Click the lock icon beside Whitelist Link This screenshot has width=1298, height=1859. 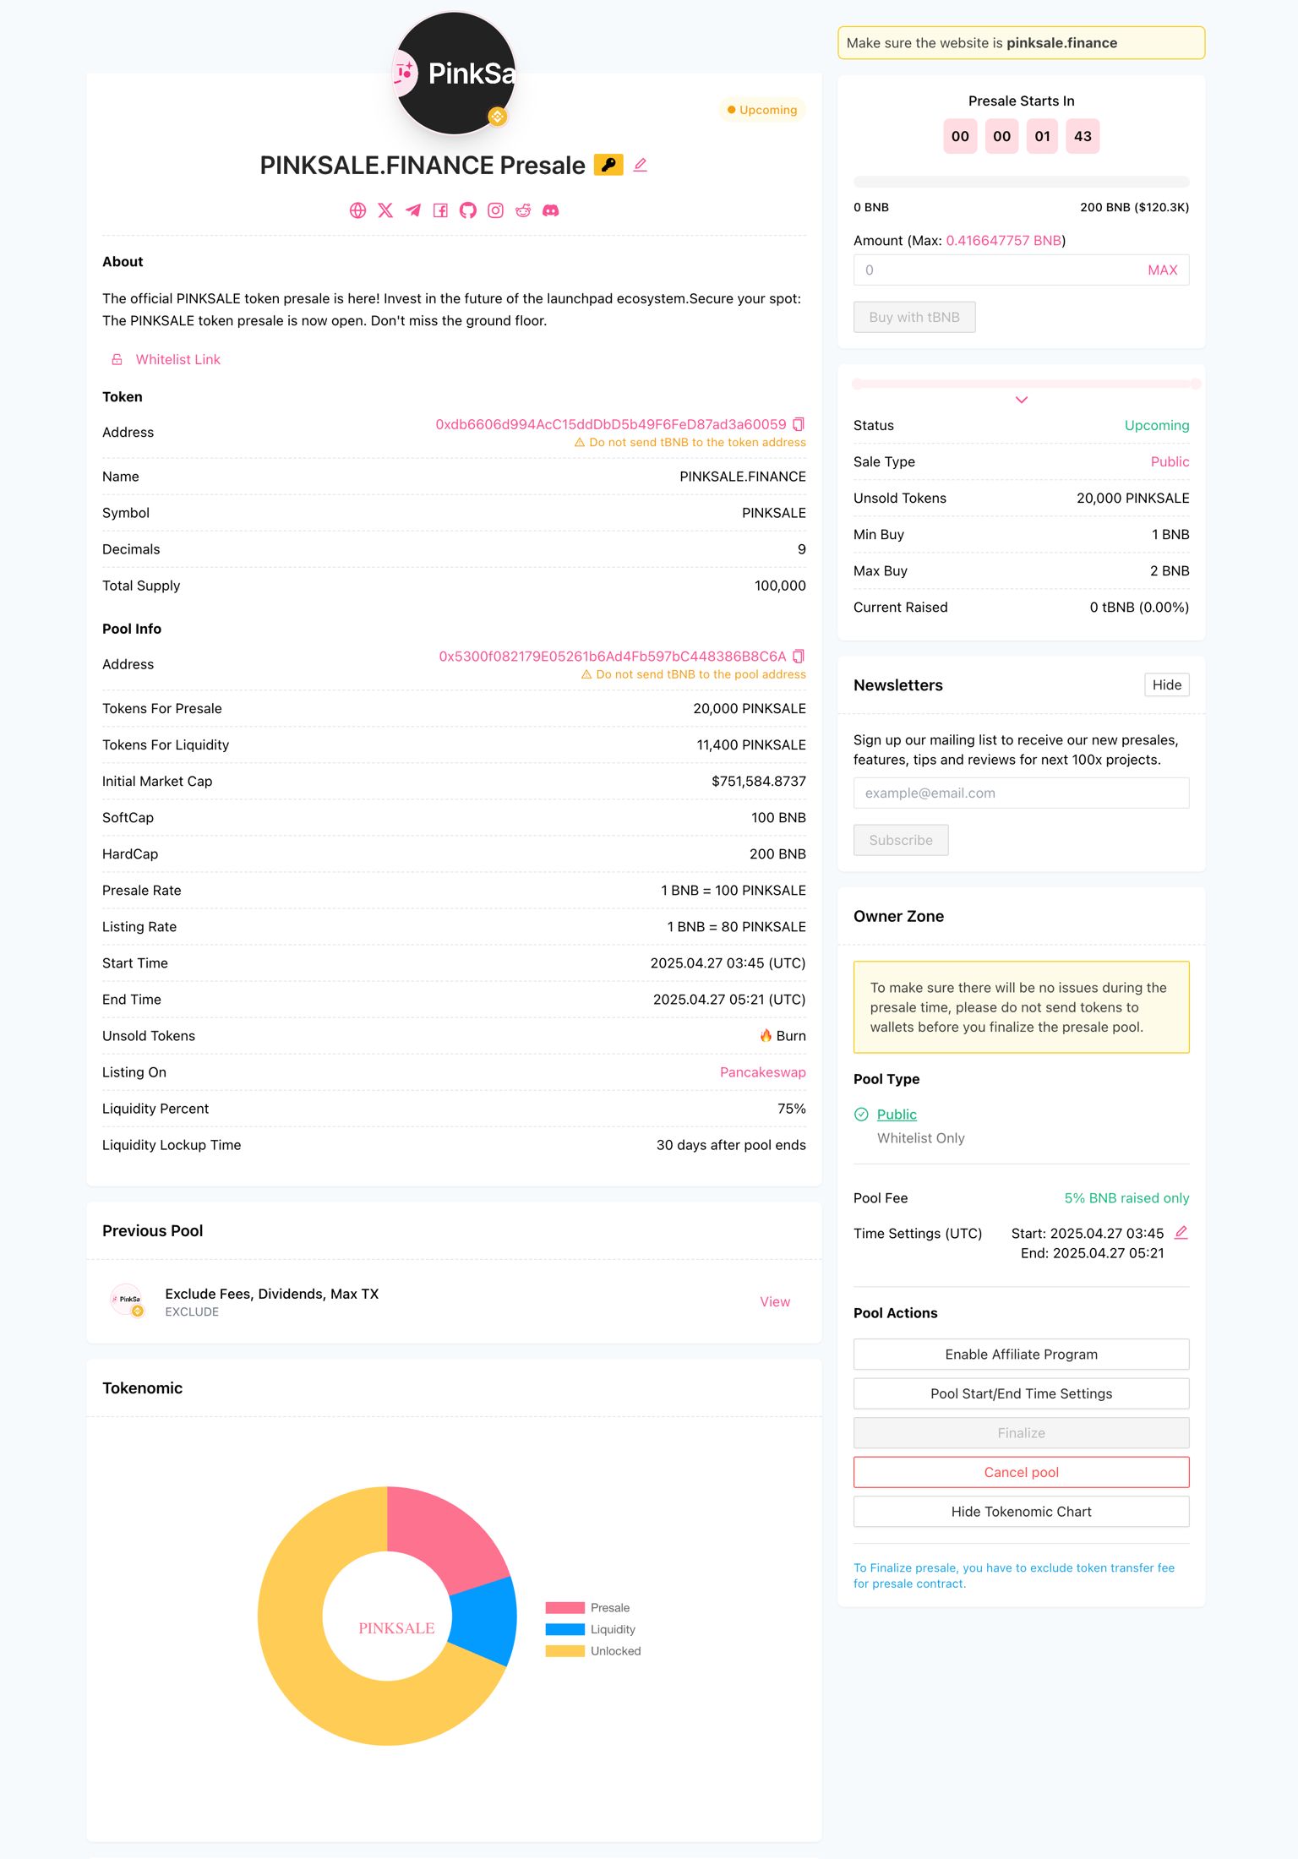117,360
